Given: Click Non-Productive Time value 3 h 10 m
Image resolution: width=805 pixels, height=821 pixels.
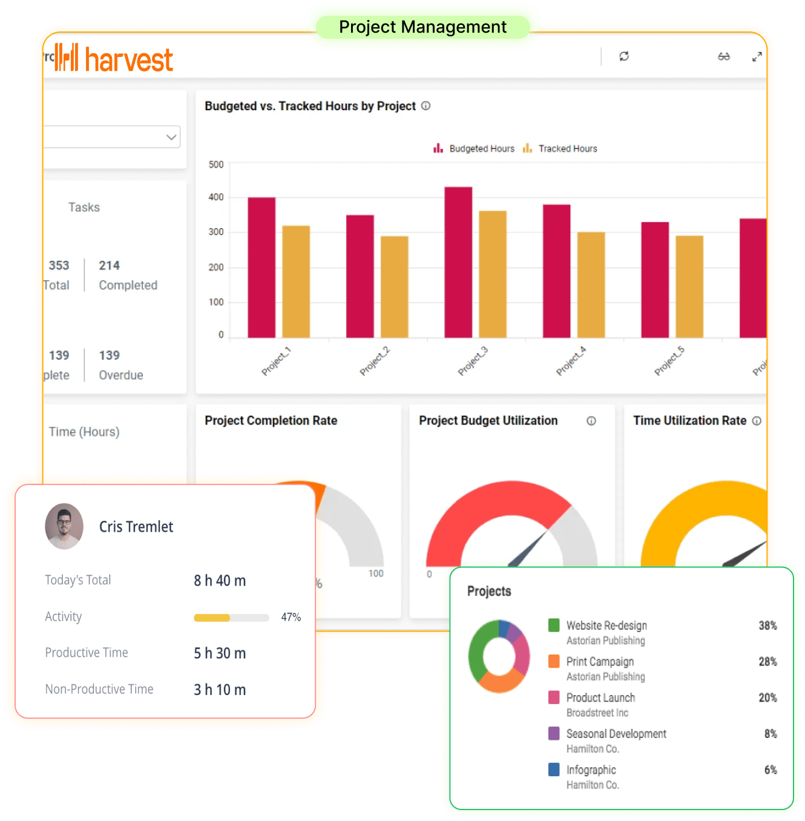Looking at the screenshot, I should pyautogui.click(x=220, y=690).
